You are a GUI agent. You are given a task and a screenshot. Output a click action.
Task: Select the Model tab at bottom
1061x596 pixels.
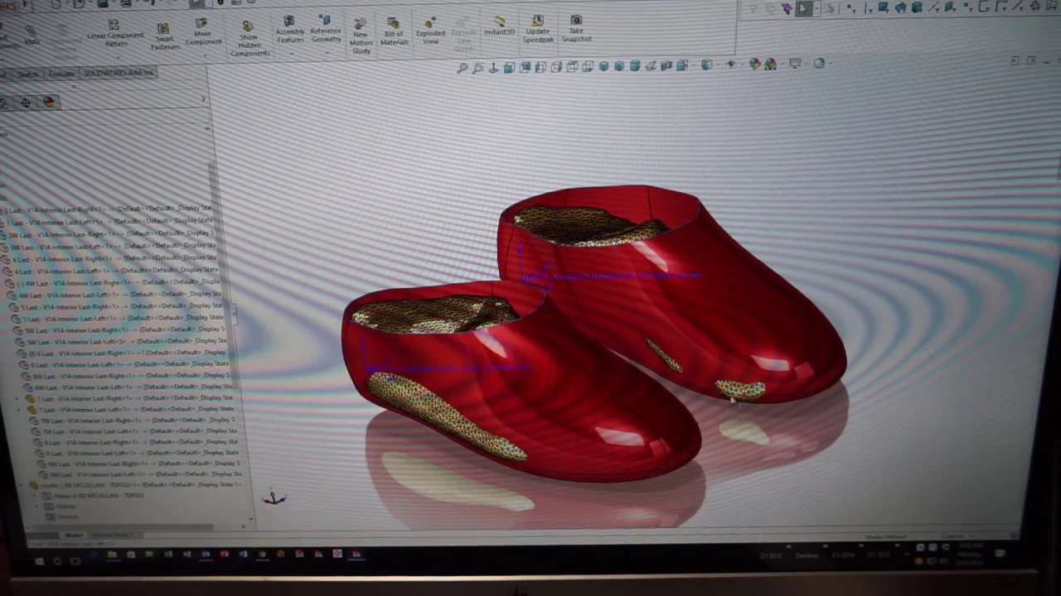click(74, 535)
